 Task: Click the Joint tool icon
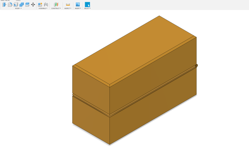(x=46, y=5)
